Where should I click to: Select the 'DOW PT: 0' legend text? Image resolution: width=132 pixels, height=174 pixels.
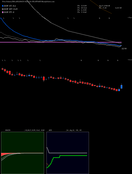click(9, 12)
